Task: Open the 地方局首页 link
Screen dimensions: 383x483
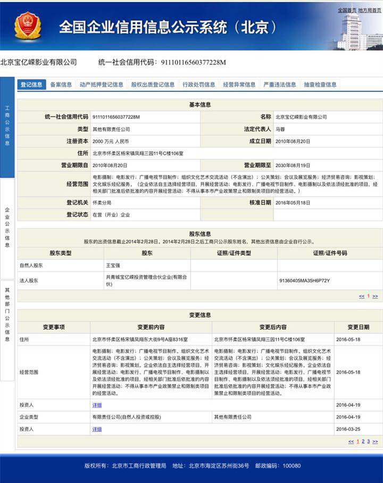Action: 370,11
